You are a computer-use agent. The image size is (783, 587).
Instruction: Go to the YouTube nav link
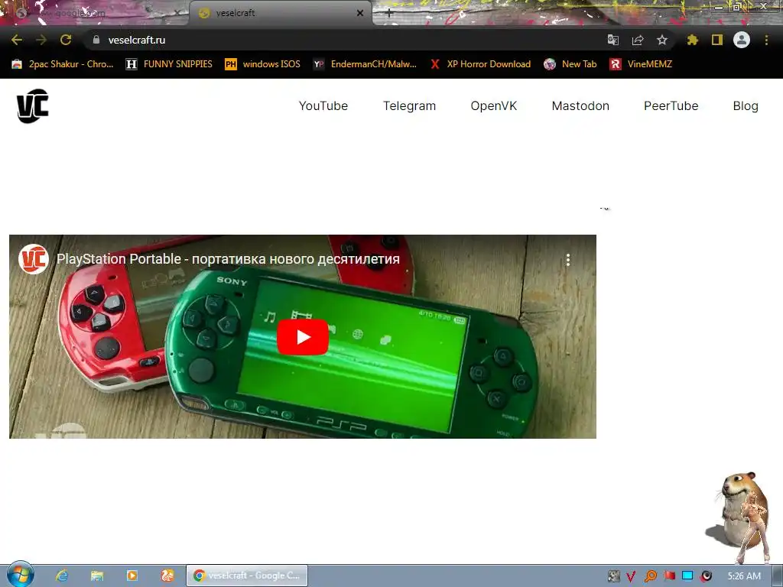tap(323, 105)
